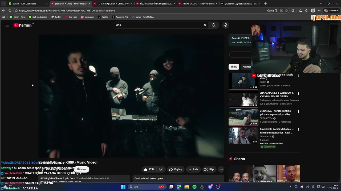Open options for the ORGANIZE video
The height and width of the screenshot is (191, 341).
point(298,111)
